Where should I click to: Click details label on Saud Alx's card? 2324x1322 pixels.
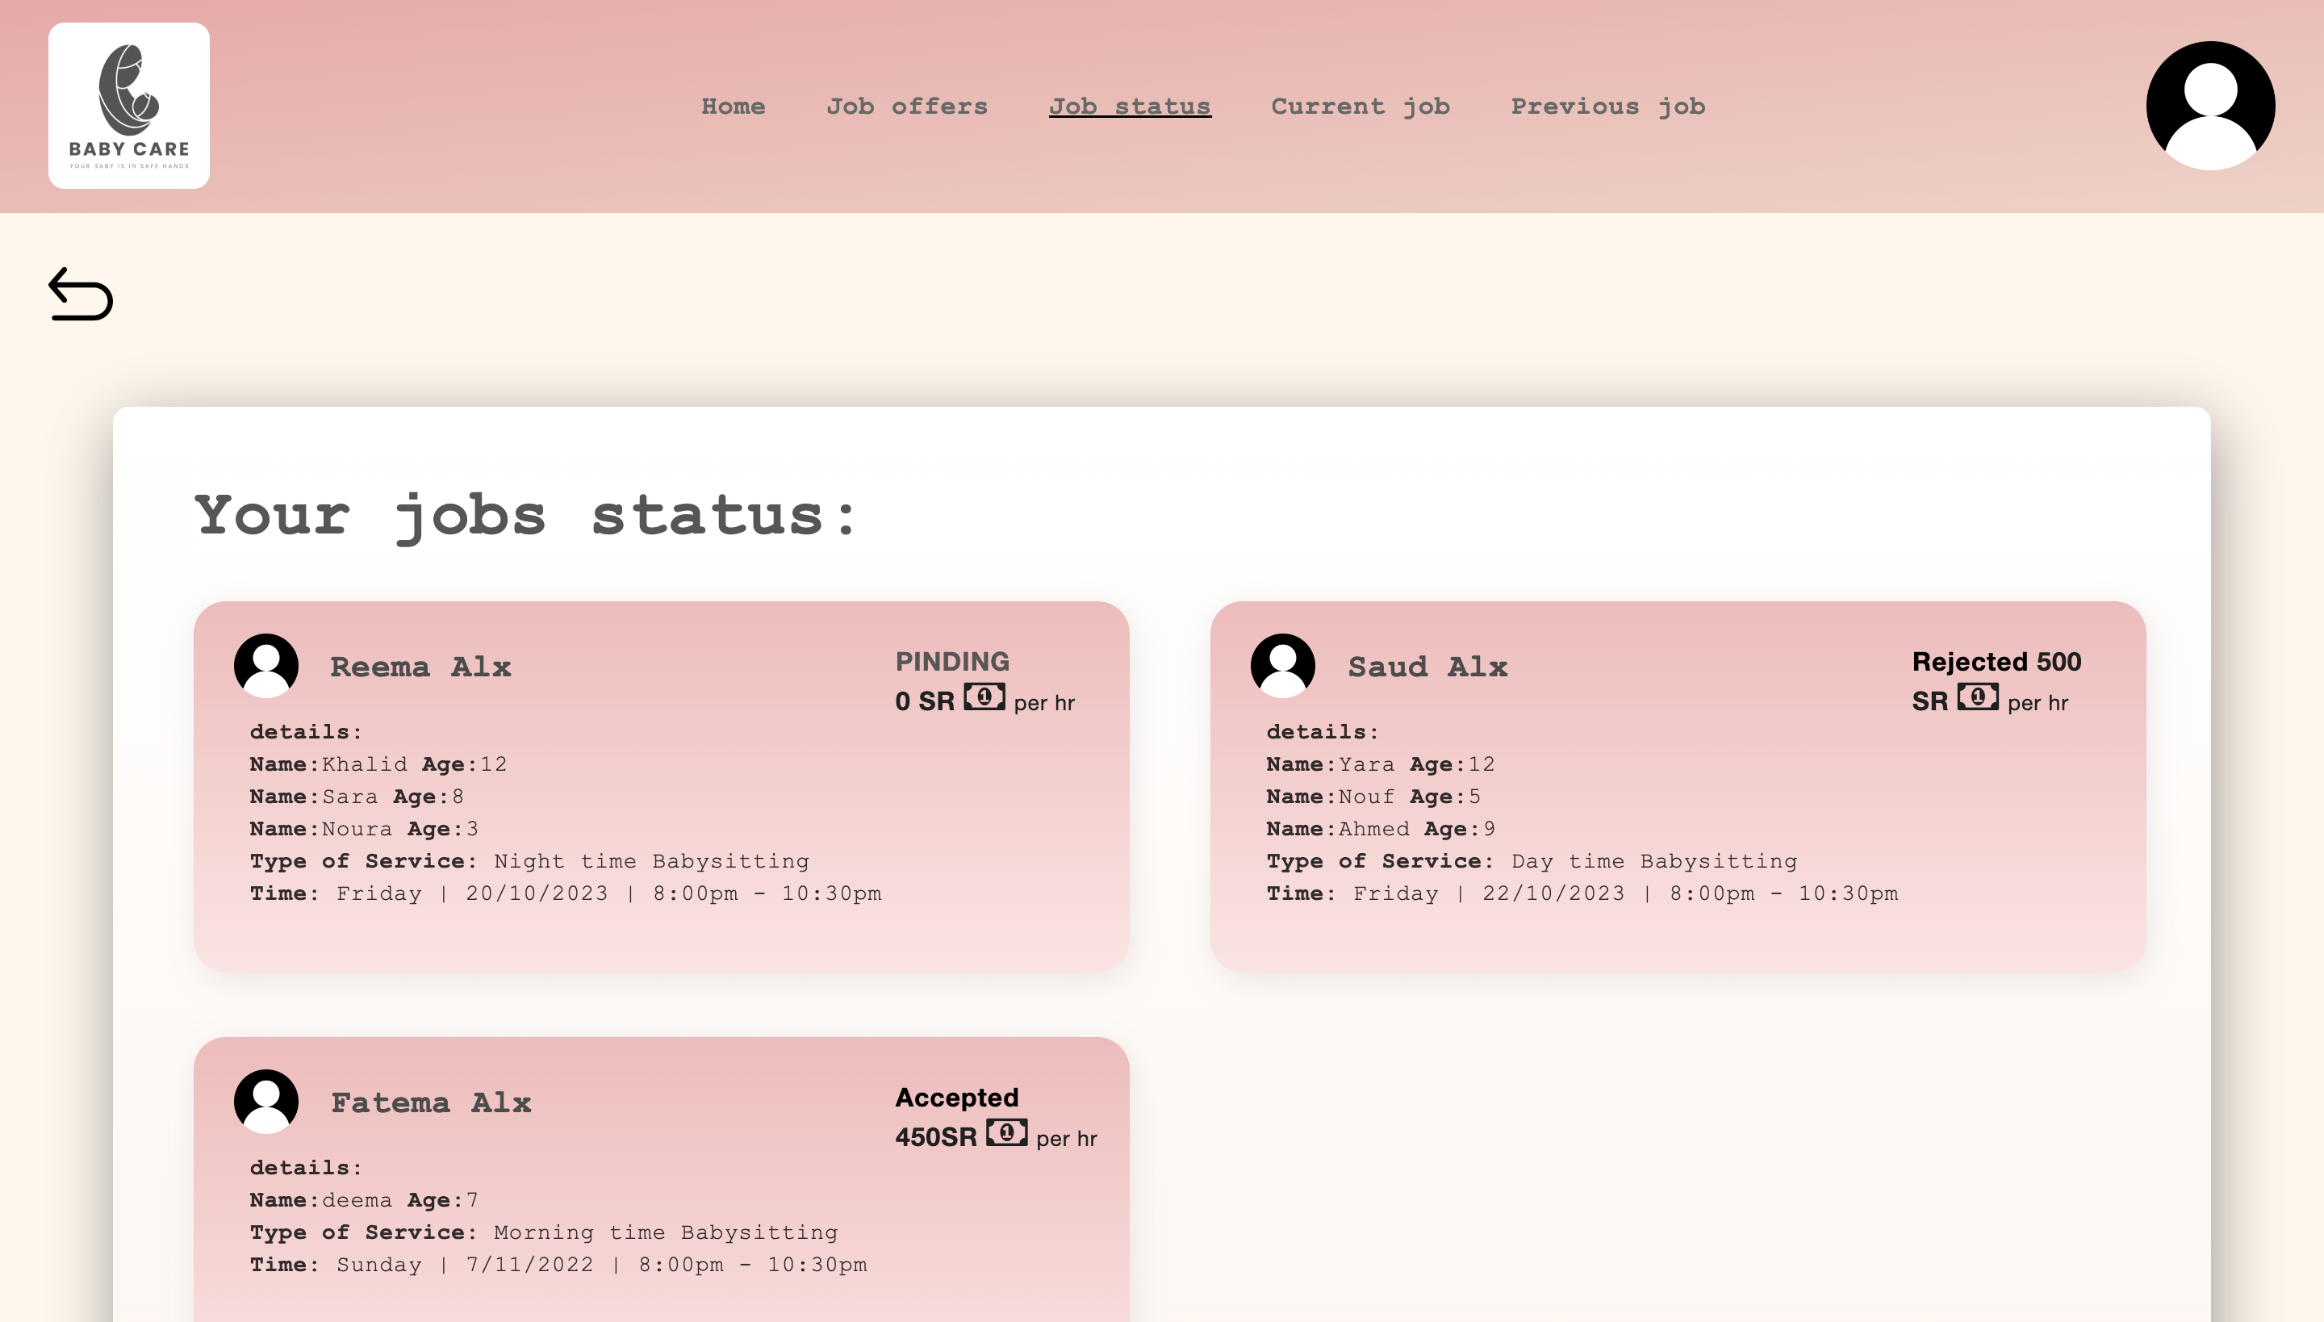point(1323,732)
